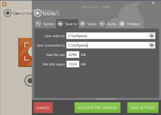Click the Capture video record icon

coord(8,13)
